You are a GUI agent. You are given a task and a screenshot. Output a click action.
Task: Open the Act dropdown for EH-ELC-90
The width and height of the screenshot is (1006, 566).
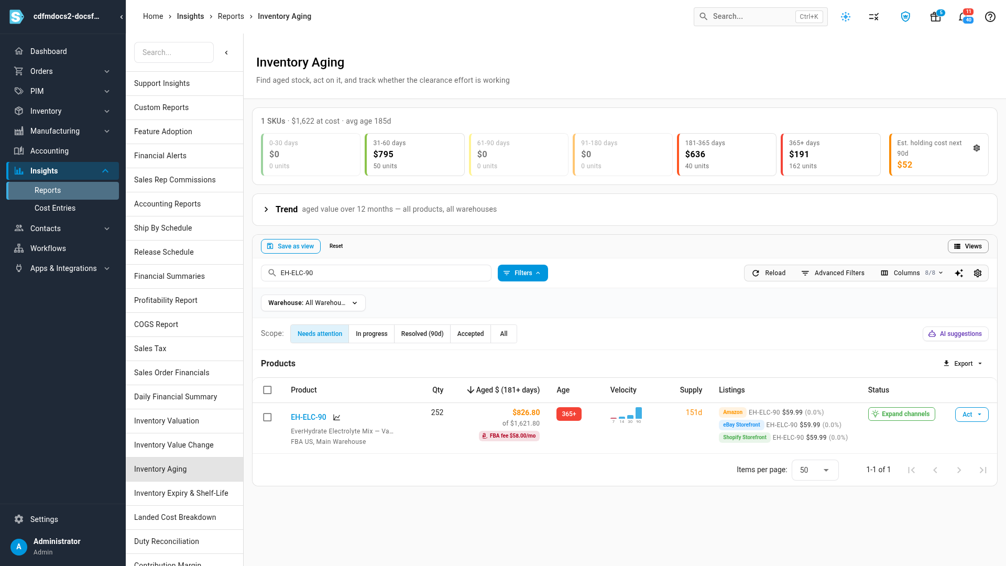click(972, 415)
